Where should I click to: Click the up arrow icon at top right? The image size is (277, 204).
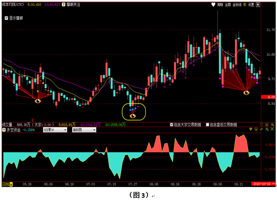pyautogui.click(x=258, y=5)
